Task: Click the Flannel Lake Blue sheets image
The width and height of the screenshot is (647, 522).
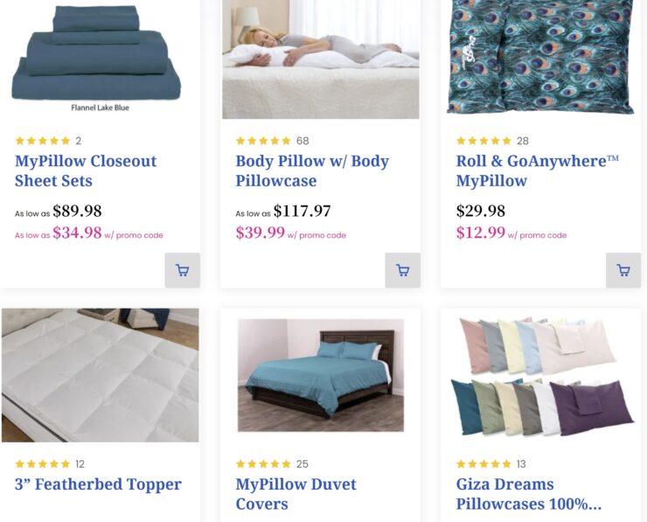Action: tap(96, 58)
